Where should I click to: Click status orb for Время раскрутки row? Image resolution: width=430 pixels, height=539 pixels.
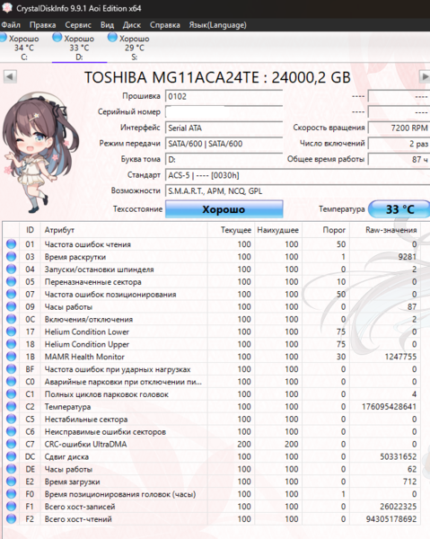(x=12, y=256)
